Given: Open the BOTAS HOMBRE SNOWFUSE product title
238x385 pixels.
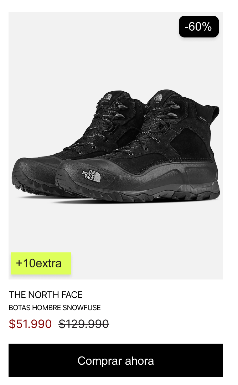Looking at the screenshot, I should point(55,308).
